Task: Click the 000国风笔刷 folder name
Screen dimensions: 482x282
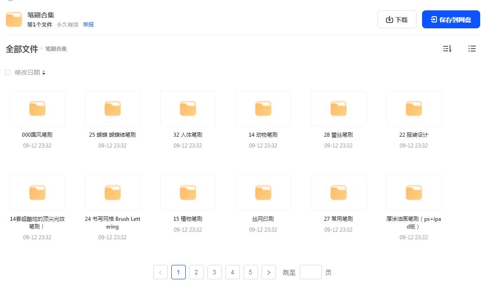Action: (37, 134)
